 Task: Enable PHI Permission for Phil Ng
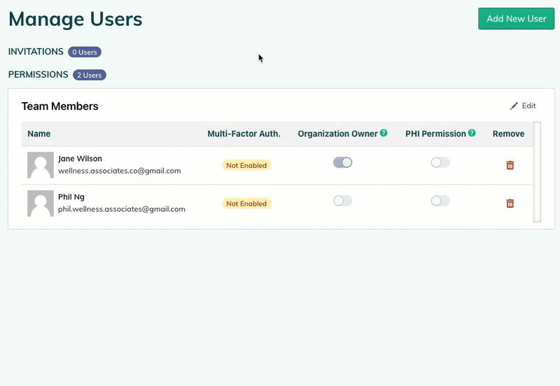[x=440, y=201]
